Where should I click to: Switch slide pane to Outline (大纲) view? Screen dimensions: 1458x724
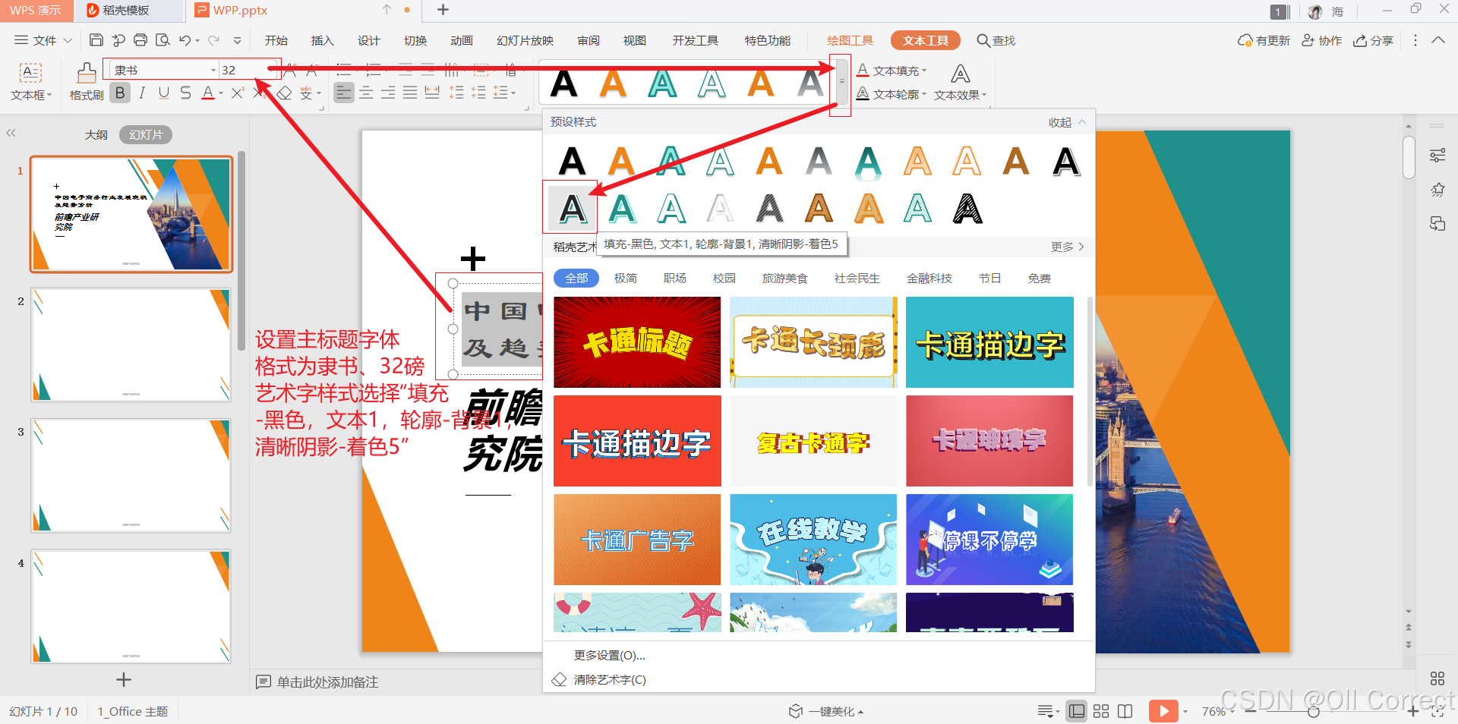click(96, 134)
